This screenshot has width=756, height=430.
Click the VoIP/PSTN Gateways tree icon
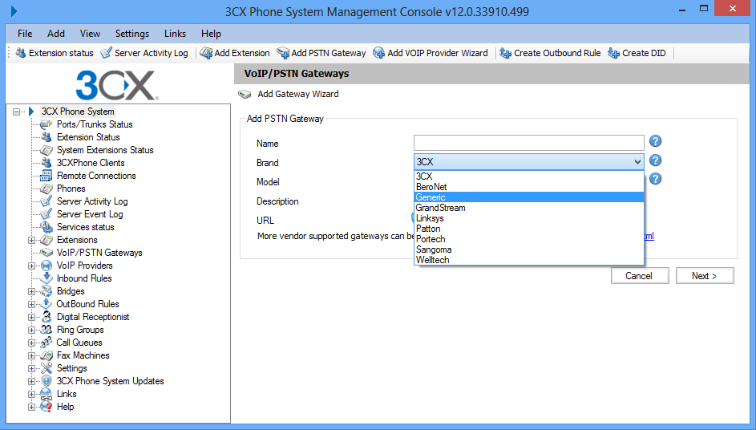(x=46, y=253)
